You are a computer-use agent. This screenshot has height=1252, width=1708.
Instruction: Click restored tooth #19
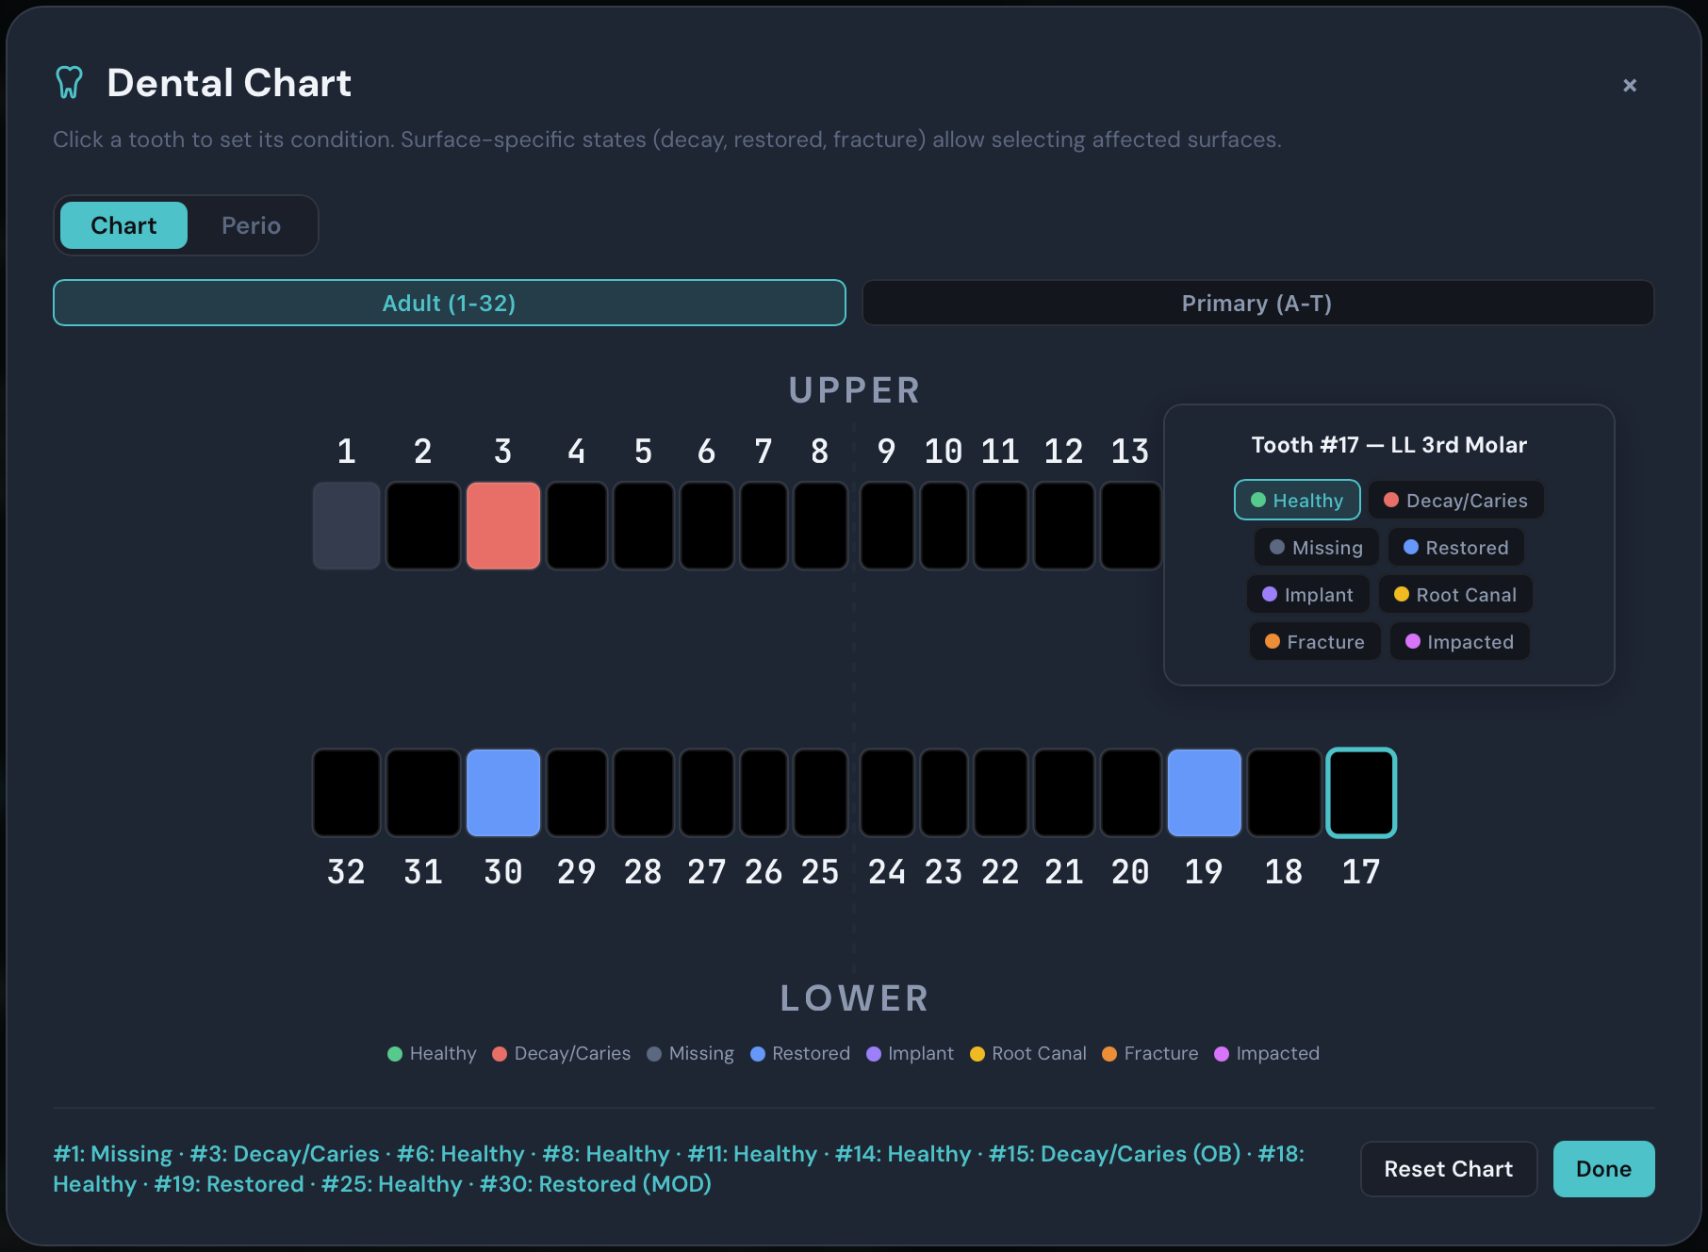tap(1204, 792)
